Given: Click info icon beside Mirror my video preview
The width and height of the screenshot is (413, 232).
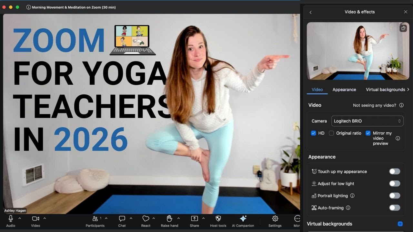Looking at the screenshot, I should pos(398,138).
